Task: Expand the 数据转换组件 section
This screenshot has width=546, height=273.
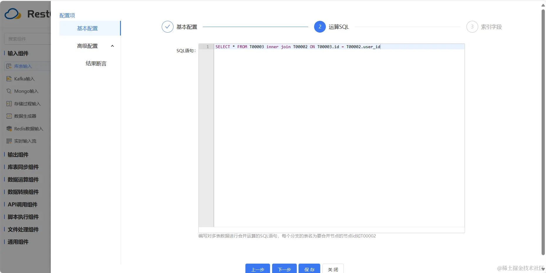Action: click(x=23, y=192)
